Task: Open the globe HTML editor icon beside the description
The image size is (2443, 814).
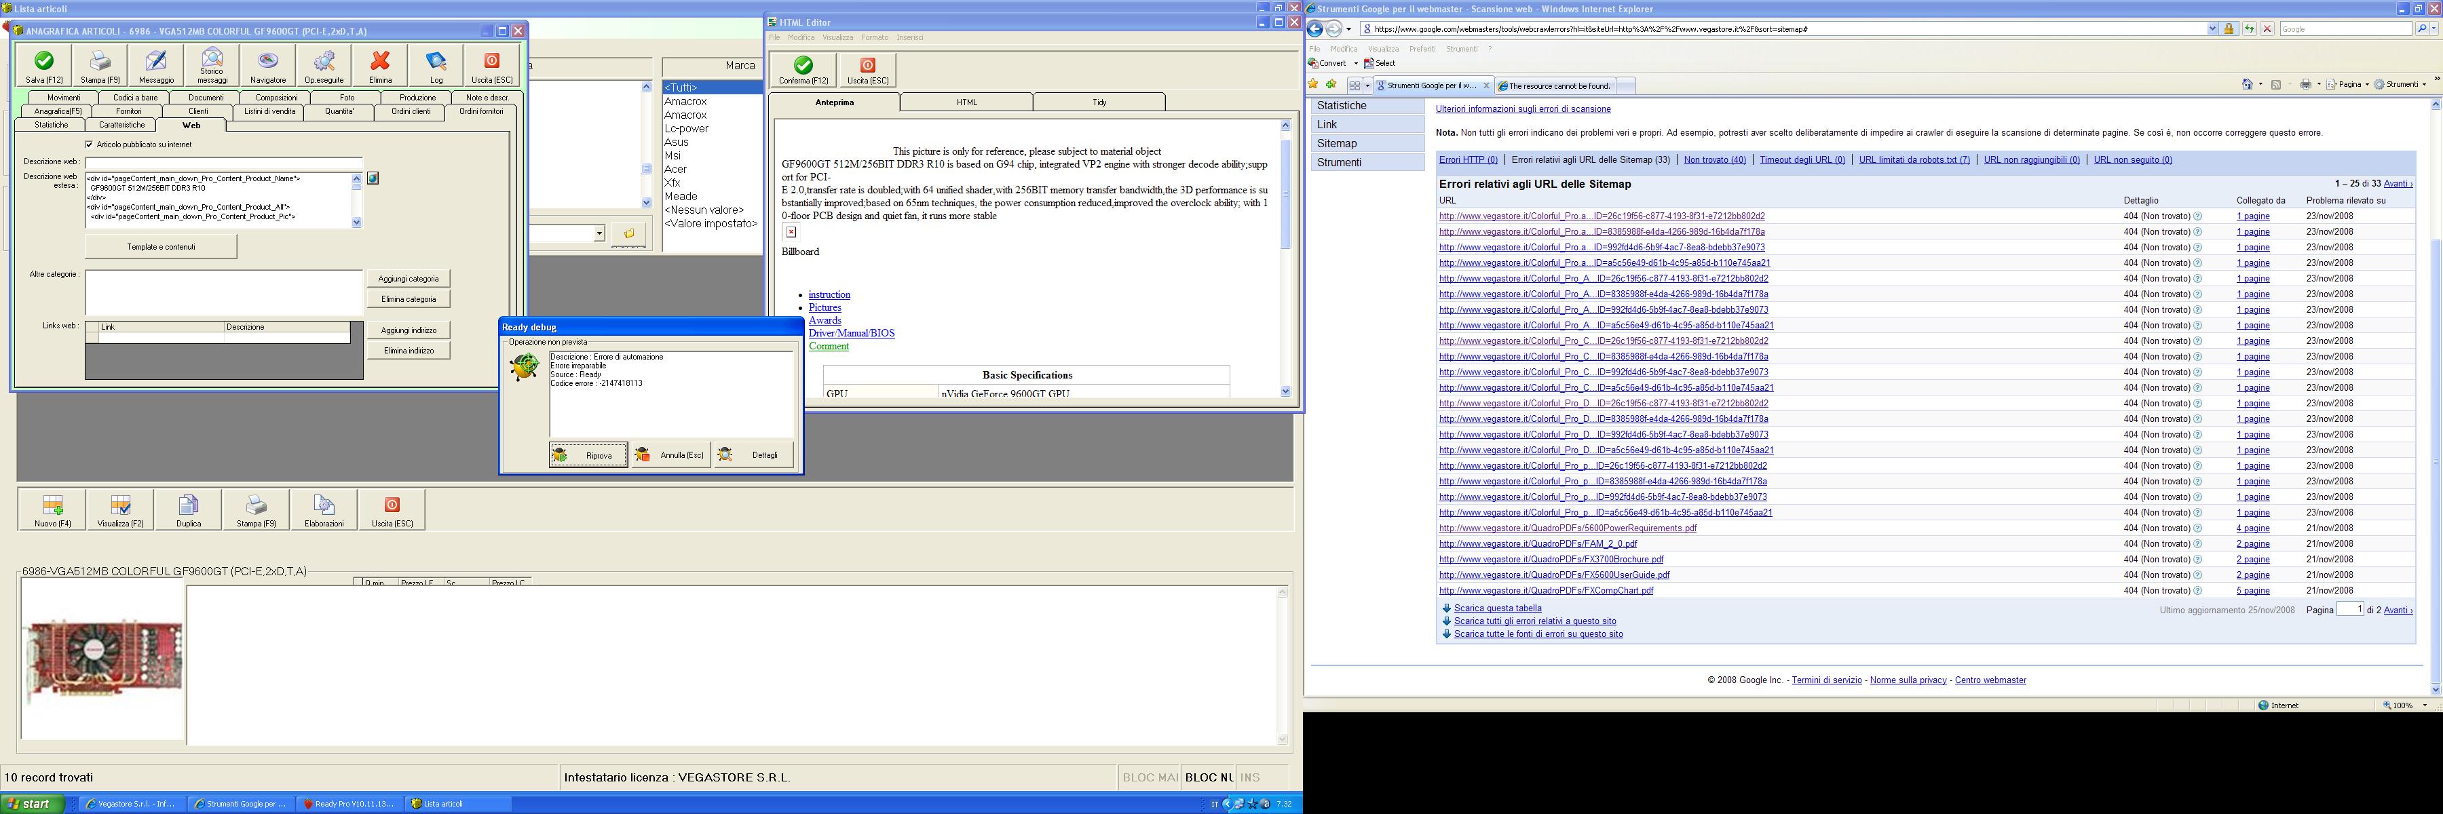Action: tap(373, 178)
